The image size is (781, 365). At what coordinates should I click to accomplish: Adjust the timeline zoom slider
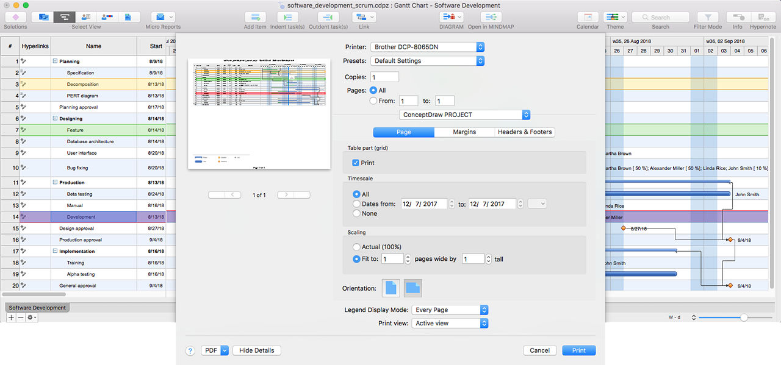click(x=743, y=317)
